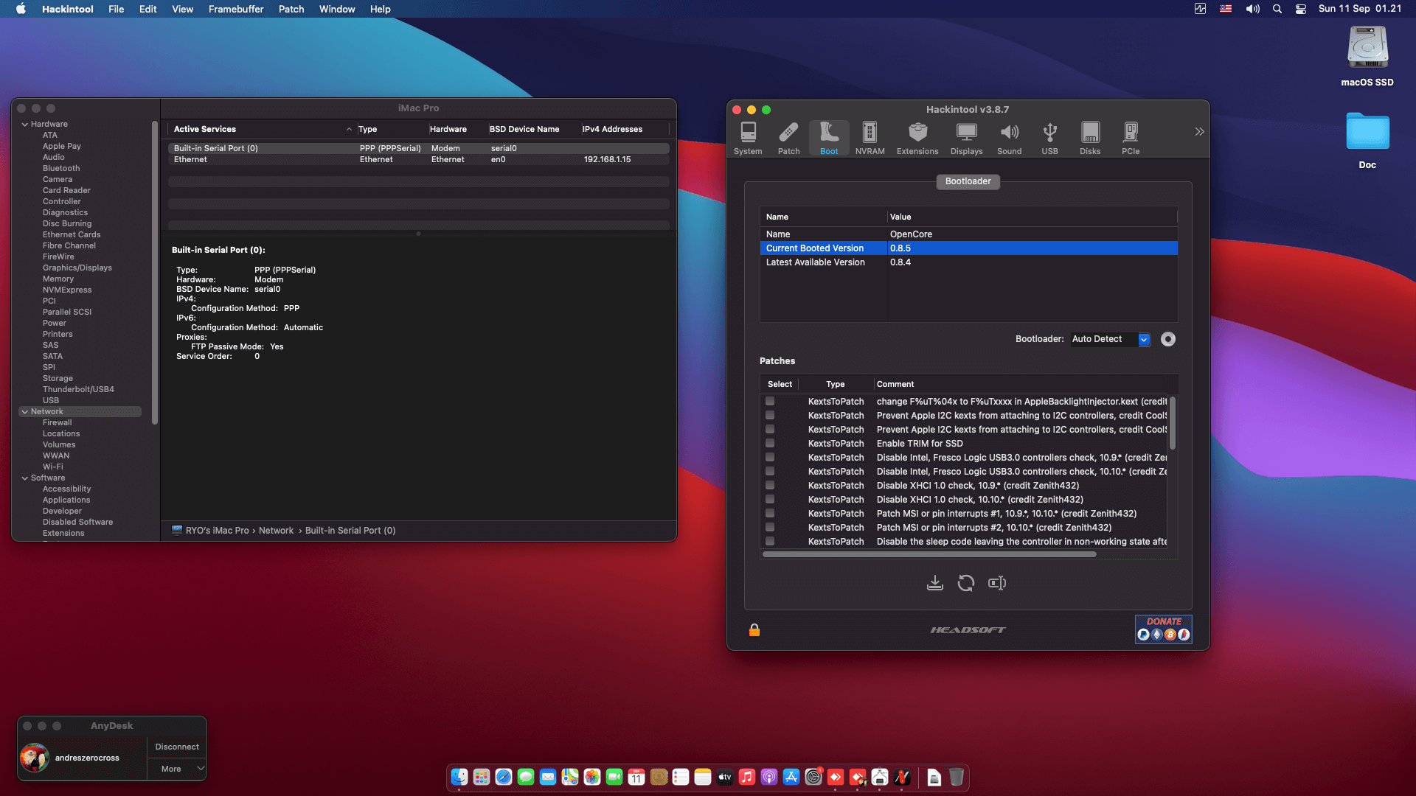
Task: Enable the 'Enable TRIM for SSD' patch checkbox
Action: (771, 443)
